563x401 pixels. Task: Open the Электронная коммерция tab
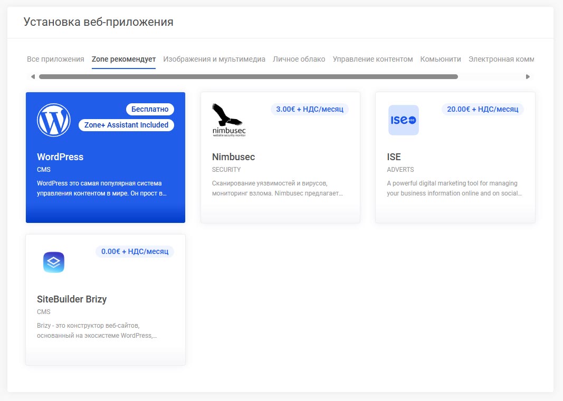coord(501,59)
